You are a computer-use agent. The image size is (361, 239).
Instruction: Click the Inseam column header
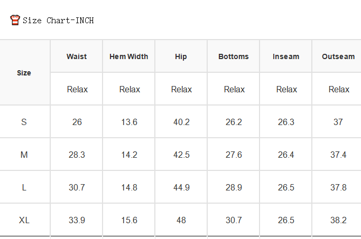[286, 56]
